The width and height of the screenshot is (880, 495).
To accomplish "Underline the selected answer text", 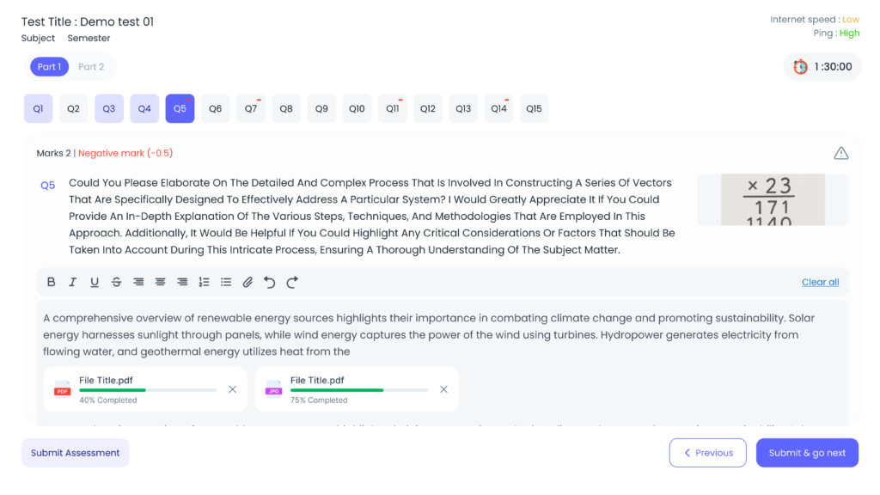I will pos(95,282).
